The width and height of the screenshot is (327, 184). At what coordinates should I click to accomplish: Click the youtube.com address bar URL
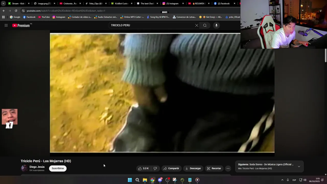click(66, 11)
